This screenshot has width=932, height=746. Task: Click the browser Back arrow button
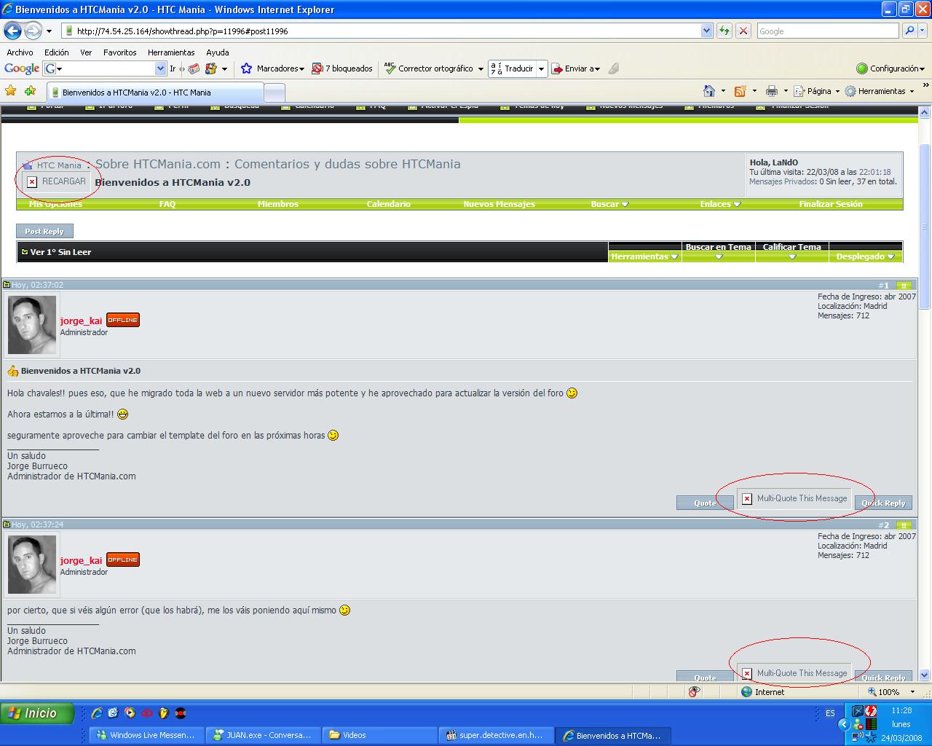13,31
